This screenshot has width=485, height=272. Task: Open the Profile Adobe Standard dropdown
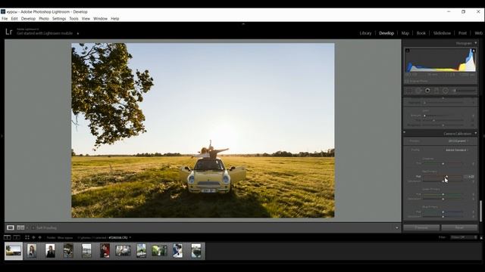pos(457,150)
